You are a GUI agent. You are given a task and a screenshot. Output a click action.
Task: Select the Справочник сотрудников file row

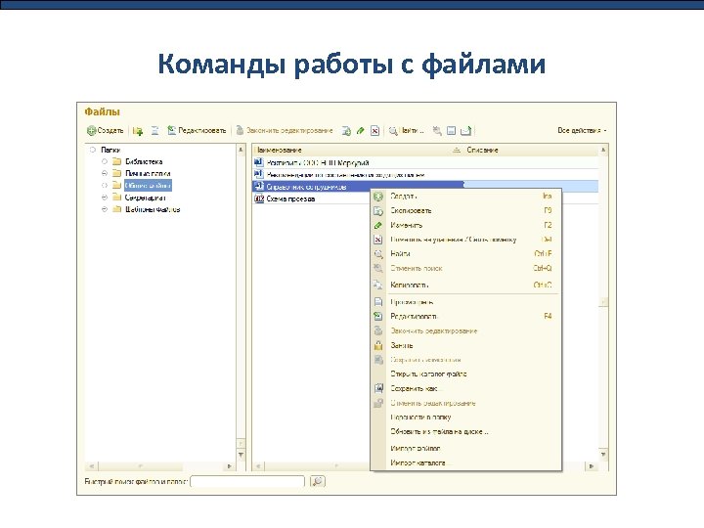point(425,187)
